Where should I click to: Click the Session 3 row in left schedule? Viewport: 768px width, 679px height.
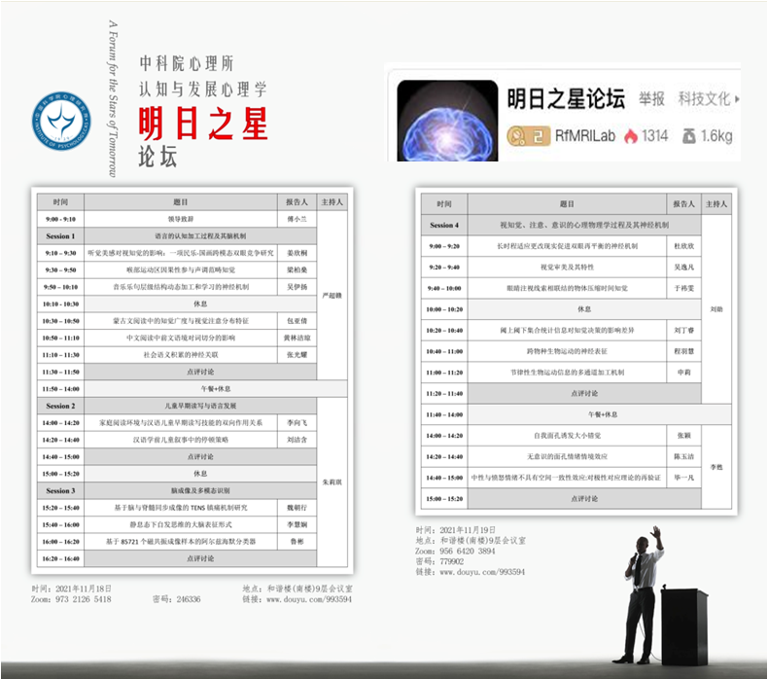[x=60, y=490]
